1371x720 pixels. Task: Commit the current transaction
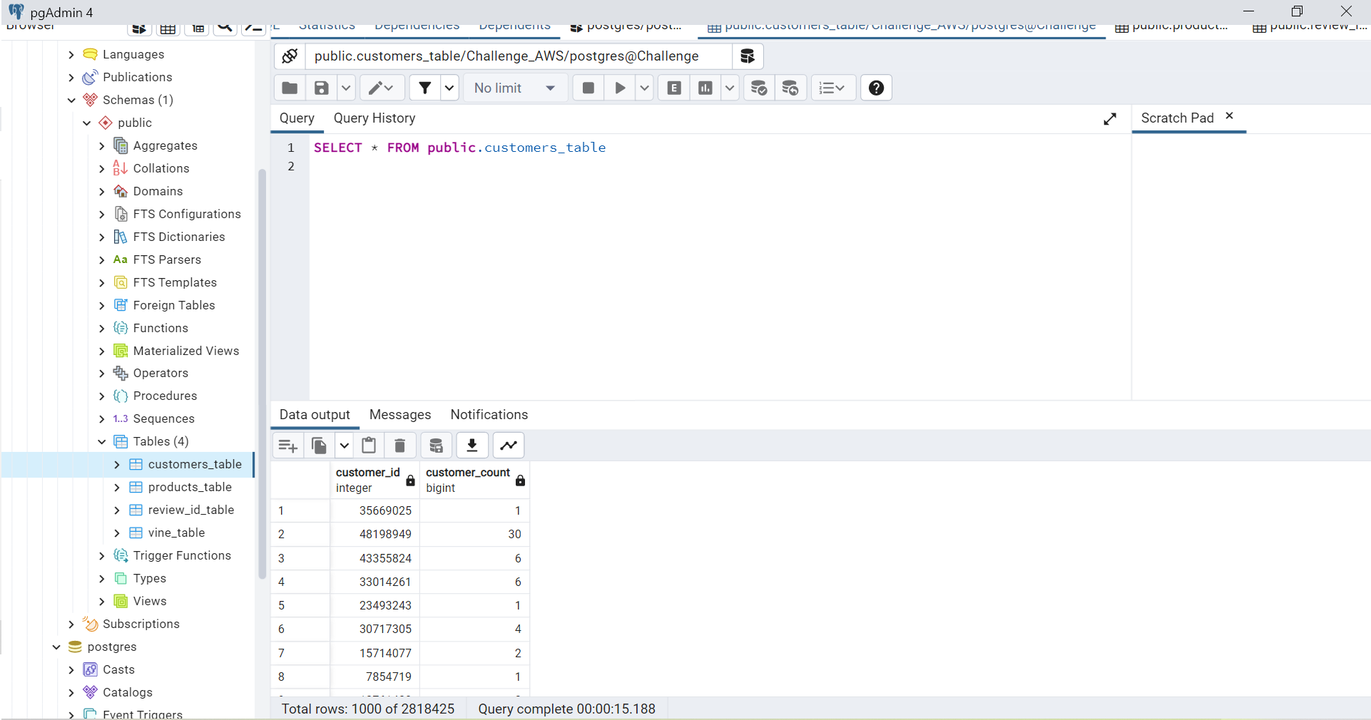(759, 88)
